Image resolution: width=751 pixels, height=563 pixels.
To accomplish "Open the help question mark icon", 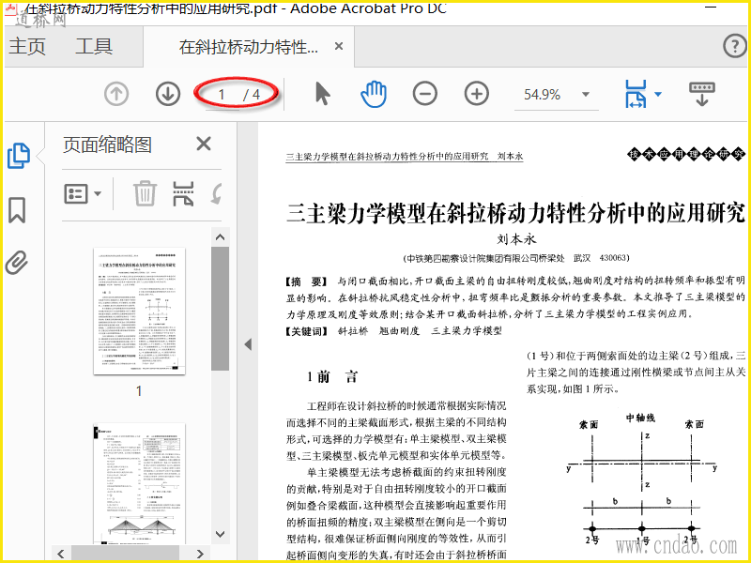I will pyautogui.click(x=735, y=46).
